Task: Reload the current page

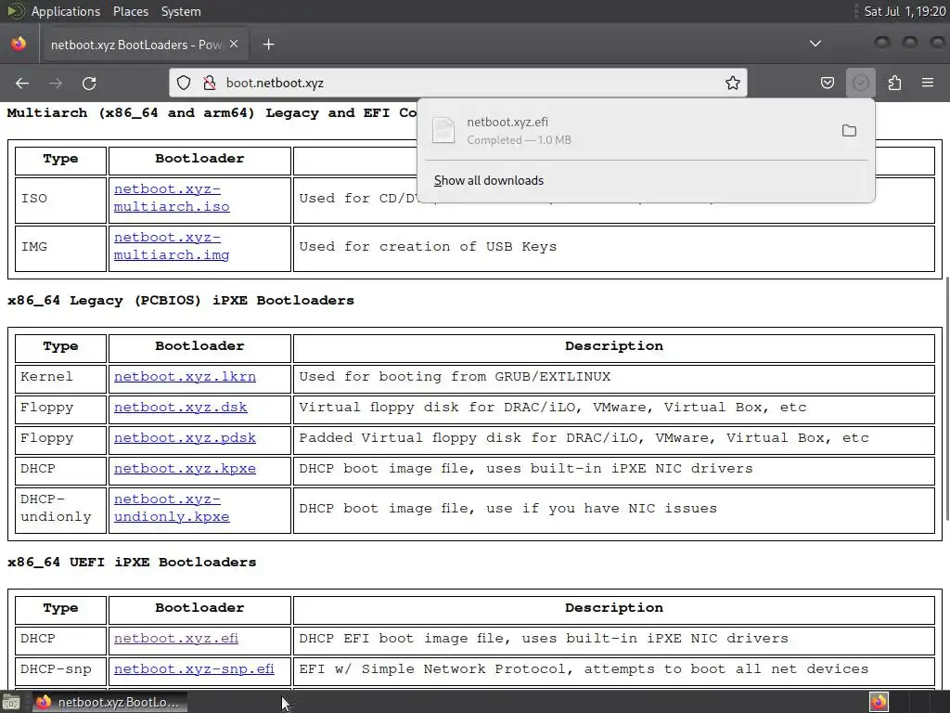Action: click(89, 83)
